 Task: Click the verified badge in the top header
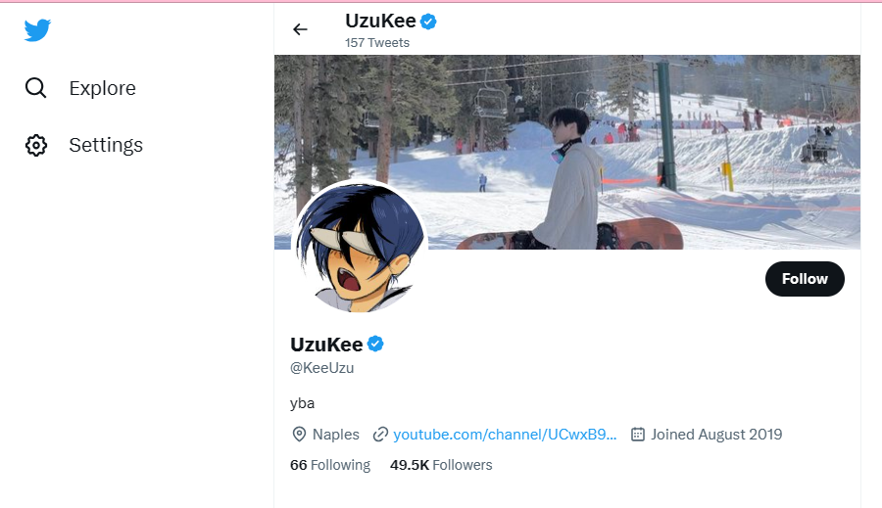428,21
